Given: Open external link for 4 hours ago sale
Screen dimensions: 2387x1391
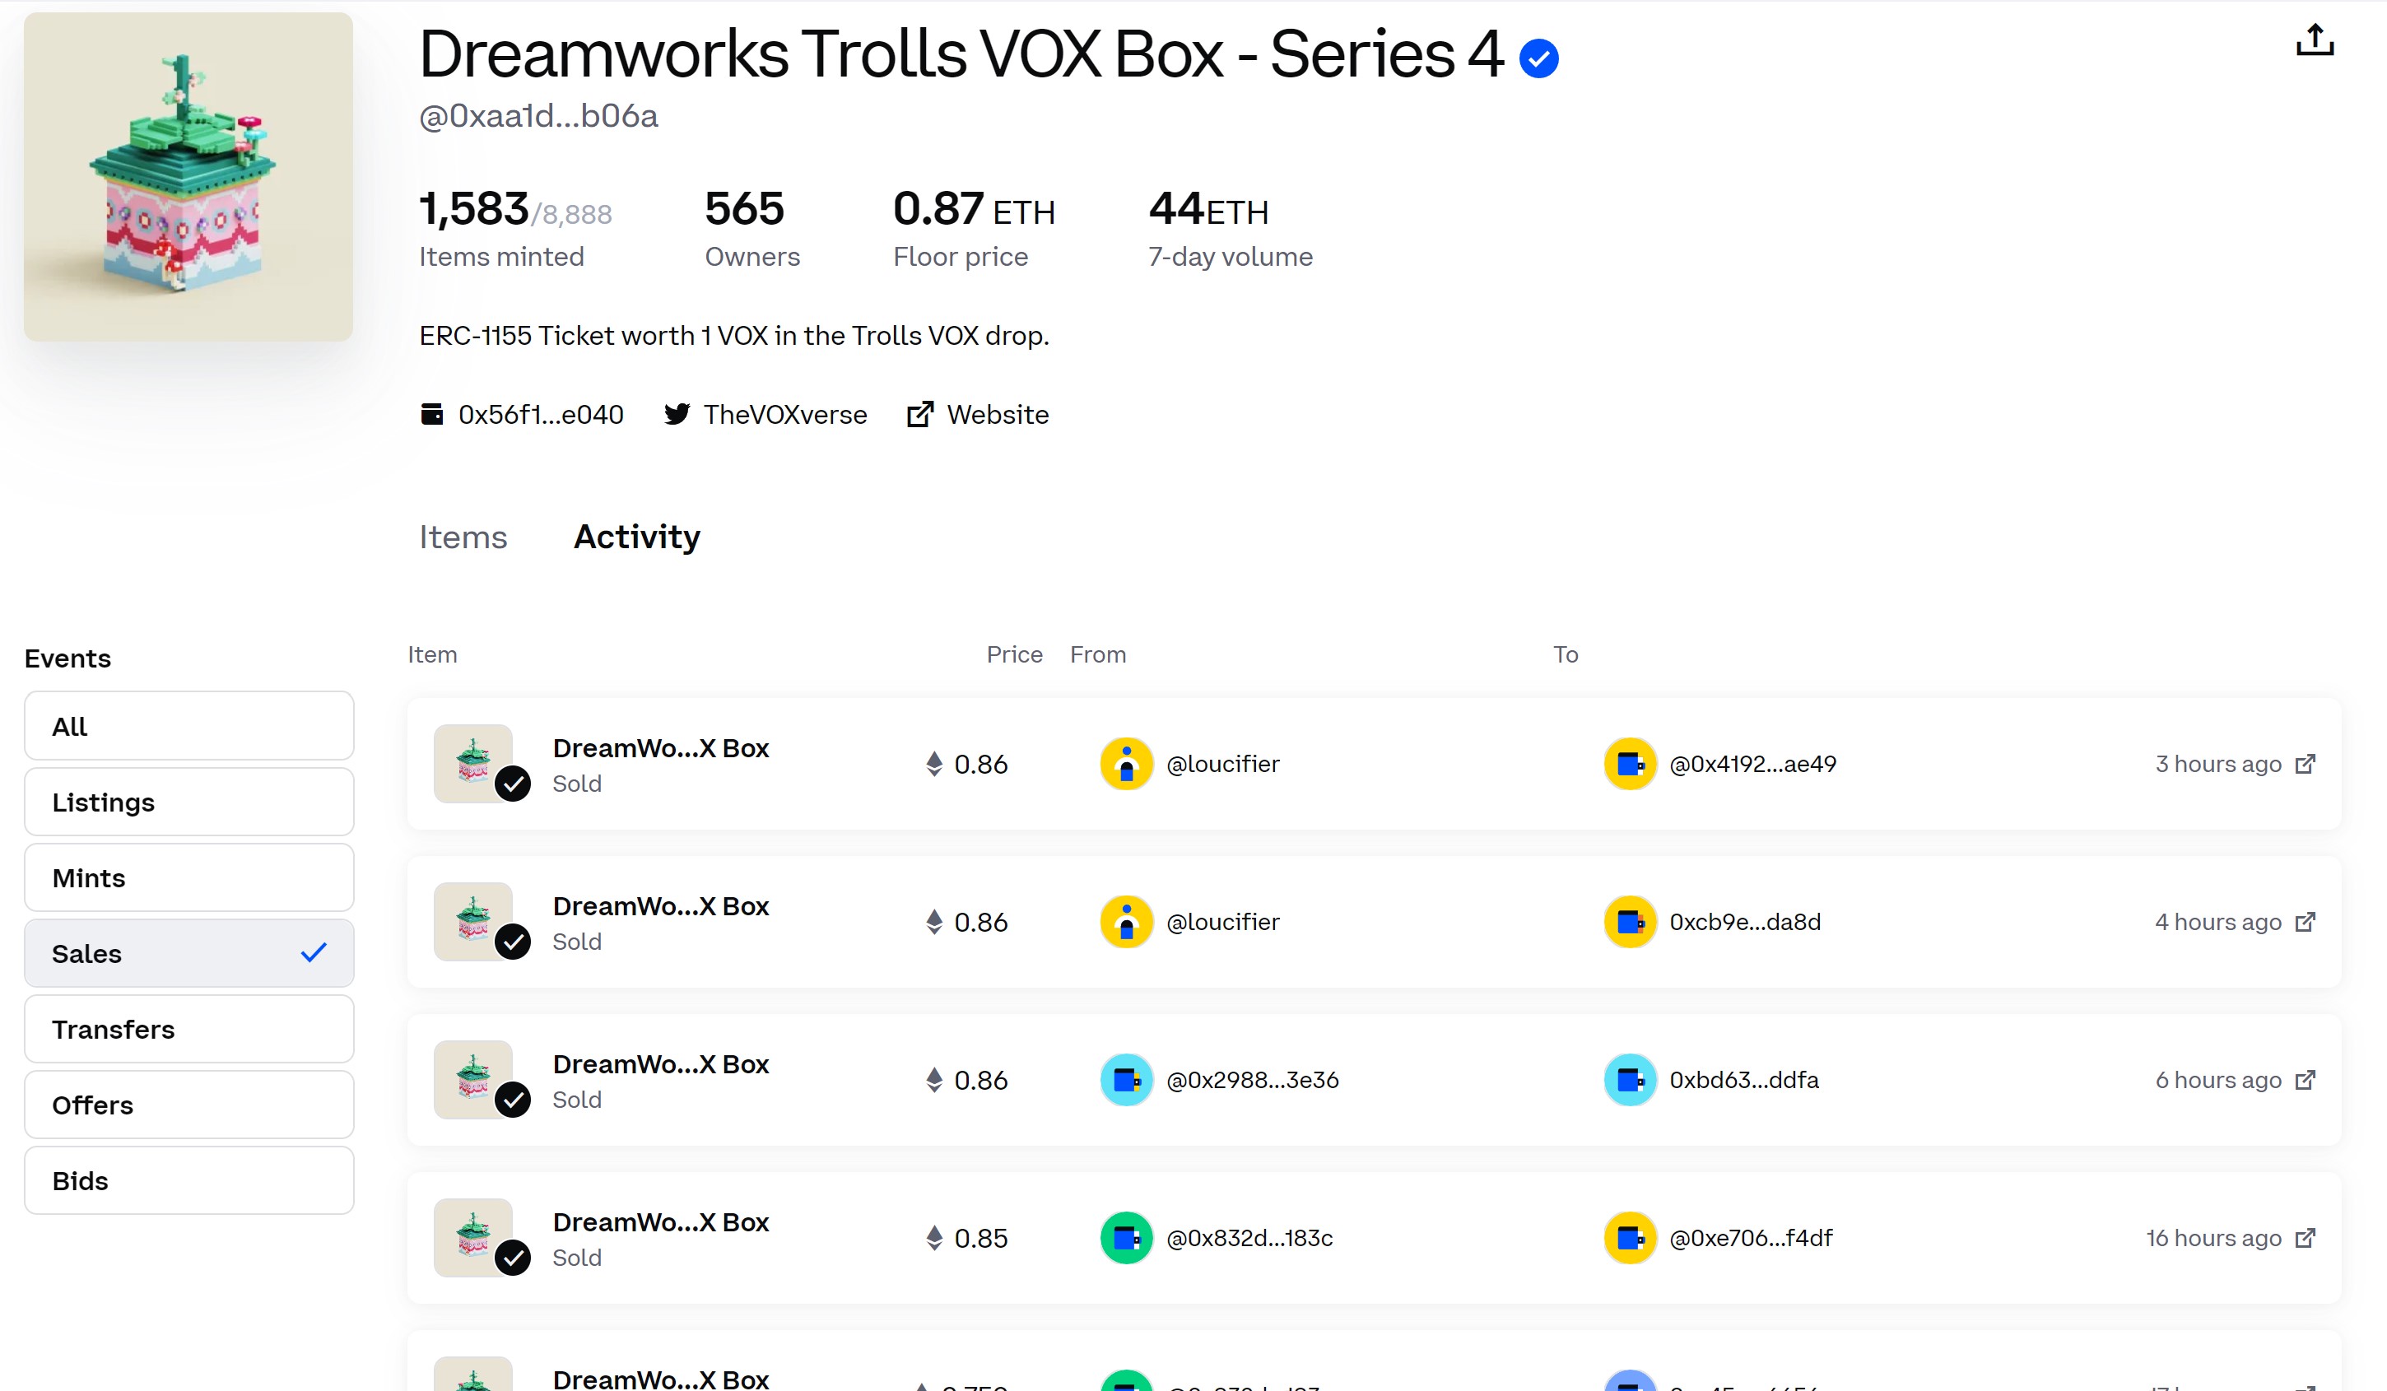Looking at the screenshot, I should tap(2305, 921).
